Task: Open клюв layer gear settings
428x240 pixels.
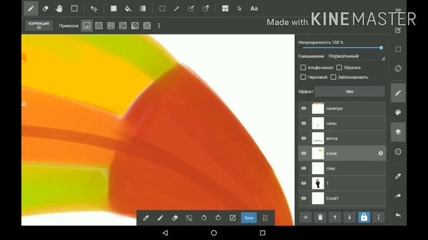Action: (x=381, y=153)
